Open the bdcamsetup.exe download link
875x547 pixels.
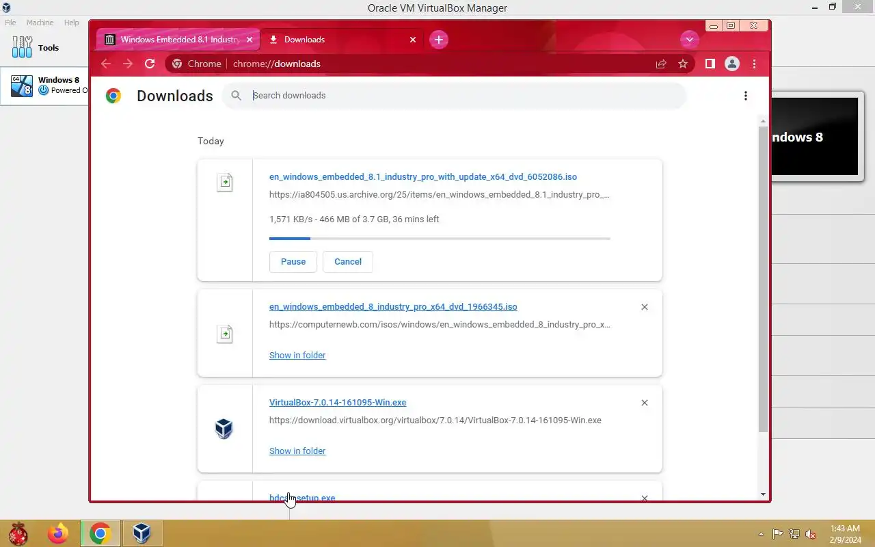click(x=302, y=497)
